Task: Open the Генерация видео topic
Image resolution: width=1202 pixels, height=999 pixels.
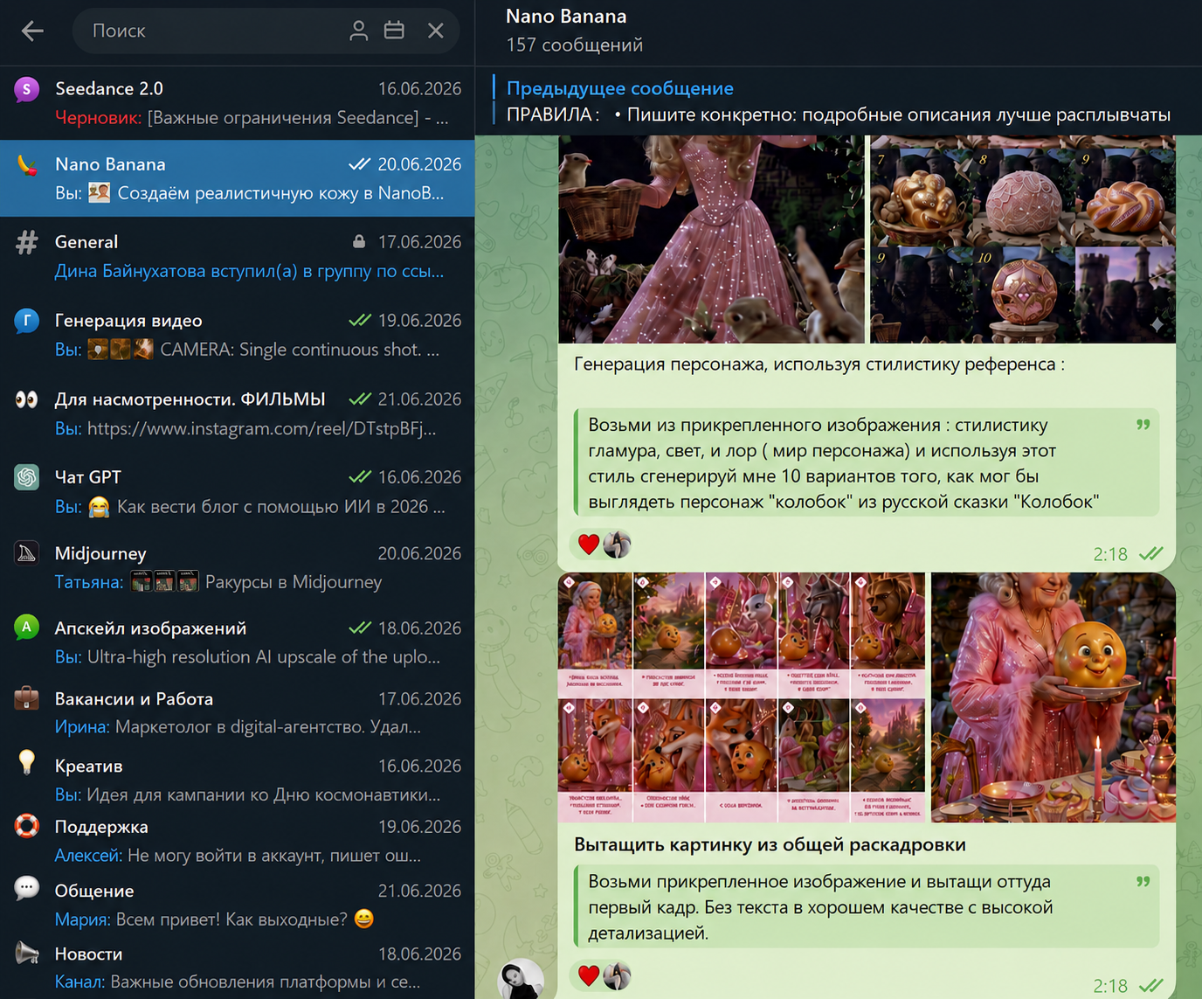Action: (238, 335)
